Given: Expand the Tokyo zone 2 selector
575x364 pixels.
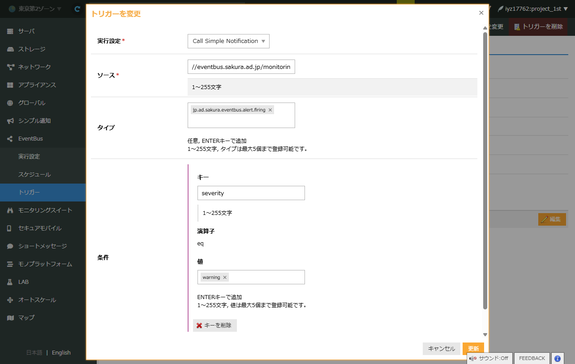Looking at the screenshot, I should click(x=35, y=9).
